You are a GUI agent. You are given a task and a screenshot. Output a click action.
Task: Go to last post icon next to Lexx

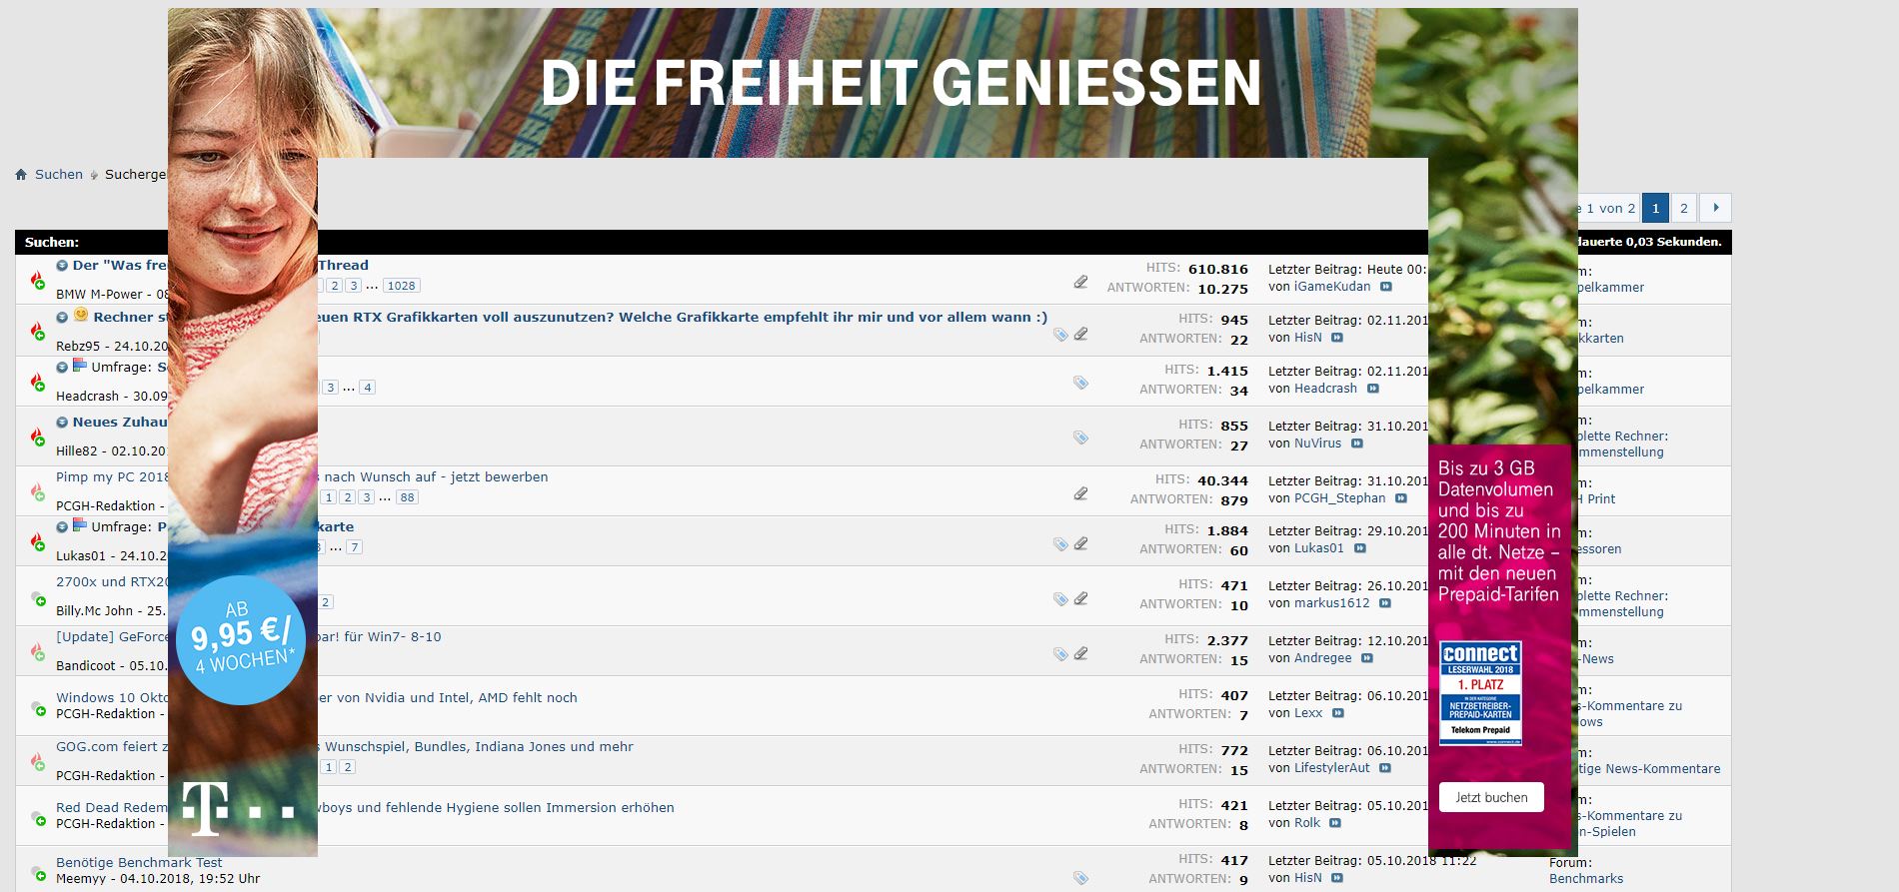1337,713
